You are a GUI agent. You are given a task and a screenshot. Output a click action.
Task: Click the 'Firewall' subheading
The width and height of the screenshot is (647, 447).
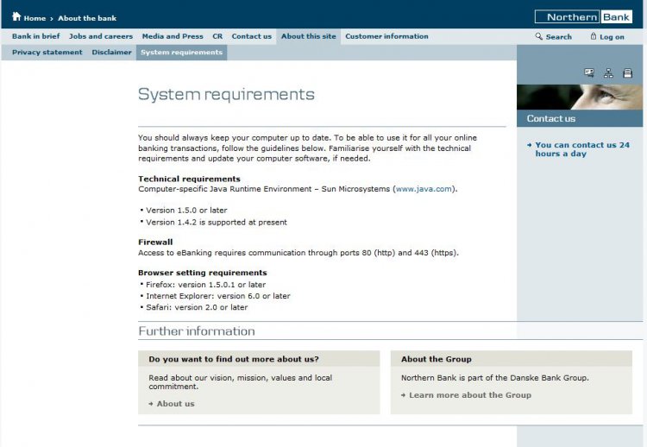(155, 242)
